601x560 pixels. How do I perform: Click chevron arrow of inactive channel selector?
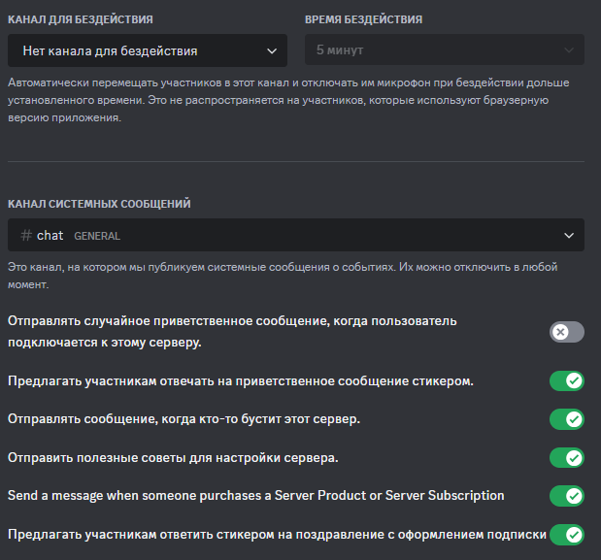pos(271,50)
